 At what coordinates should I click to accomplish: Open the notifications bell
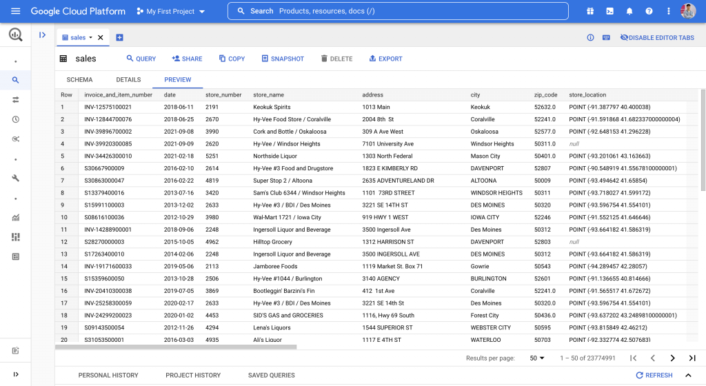tap(629, 11)
